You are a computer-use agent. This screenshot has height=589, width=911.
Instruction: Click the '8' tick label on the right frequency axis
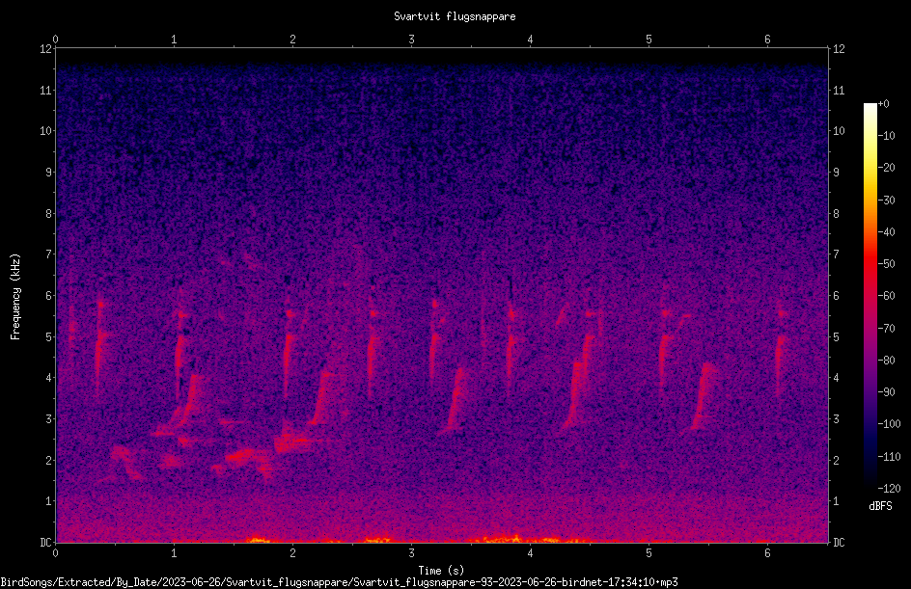[x=836, y=214]
